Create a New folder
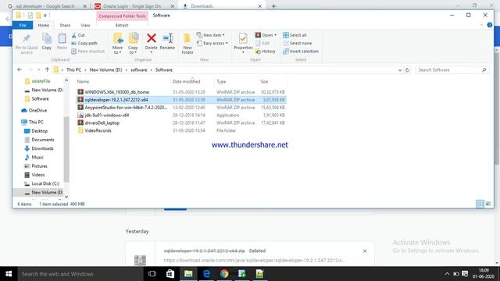Viewport: 500px width, 281px height. pyautogui.click(x=187, y=44)
